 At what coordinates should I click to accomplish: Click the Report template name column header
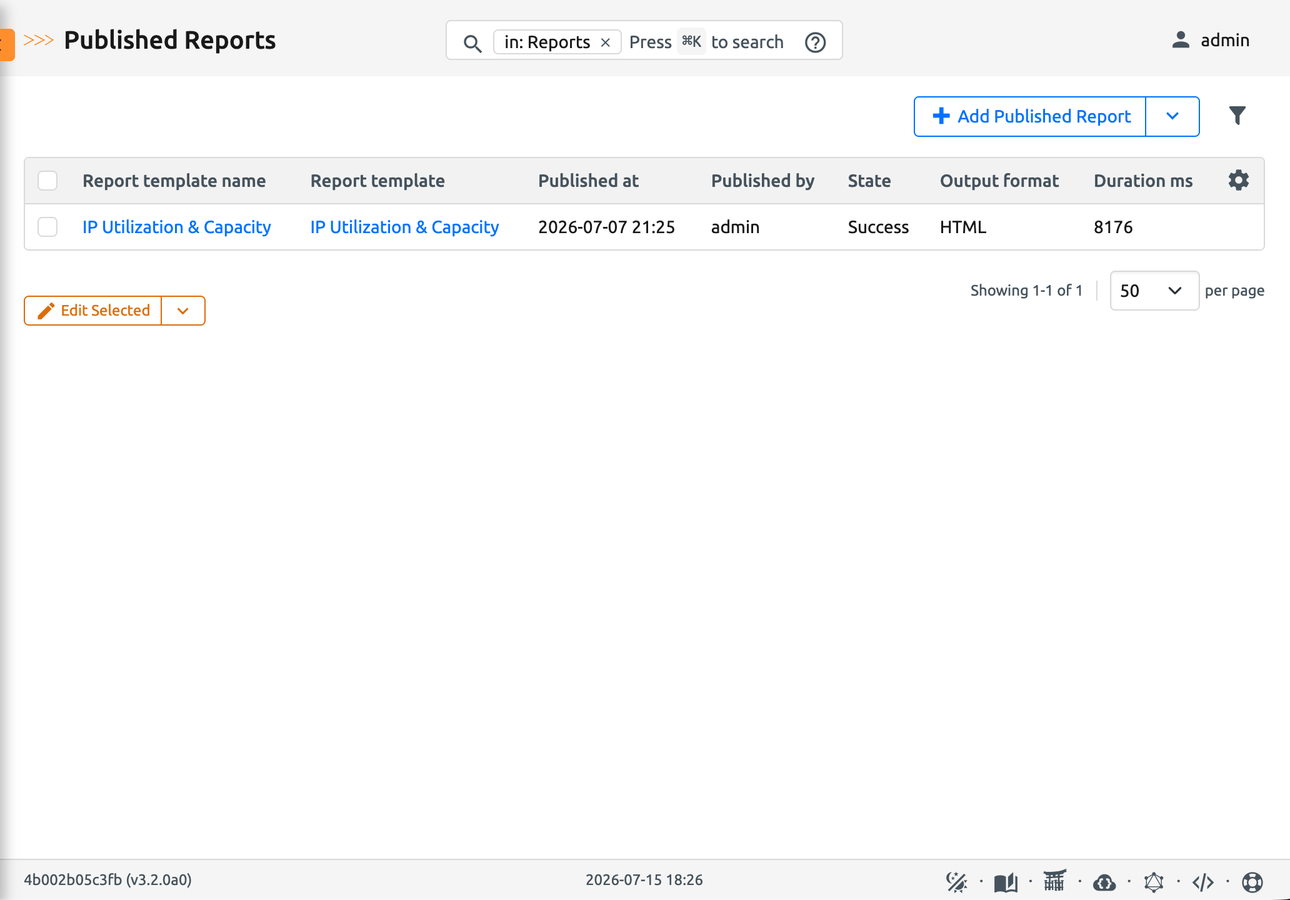point(174,181)
